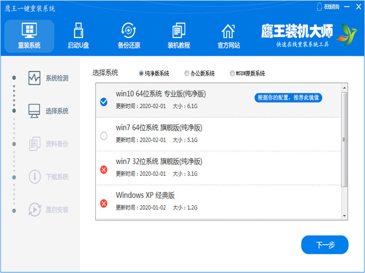This screenshot has height=273, width=365.
Task: Click the 下一步 next button
Action: coord(325,245)
